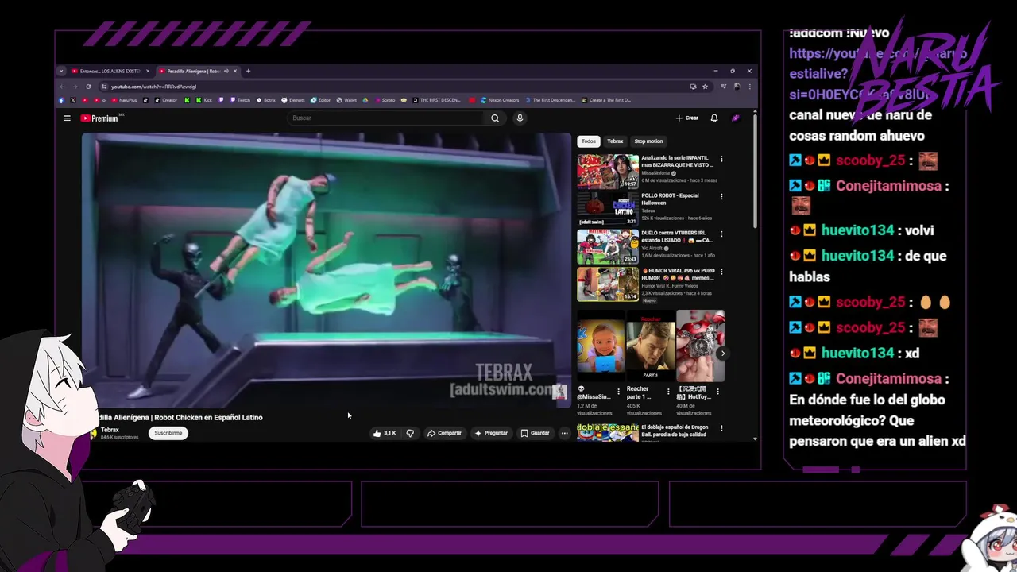Open the 'HUMOR VIRAL #96' video thumbnail
This screenshot has width=1017, height=572.
tap(608, 284)
